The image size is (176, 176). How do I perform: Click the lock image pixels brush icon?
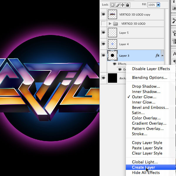pyautogui.click(x=118, y=5)
